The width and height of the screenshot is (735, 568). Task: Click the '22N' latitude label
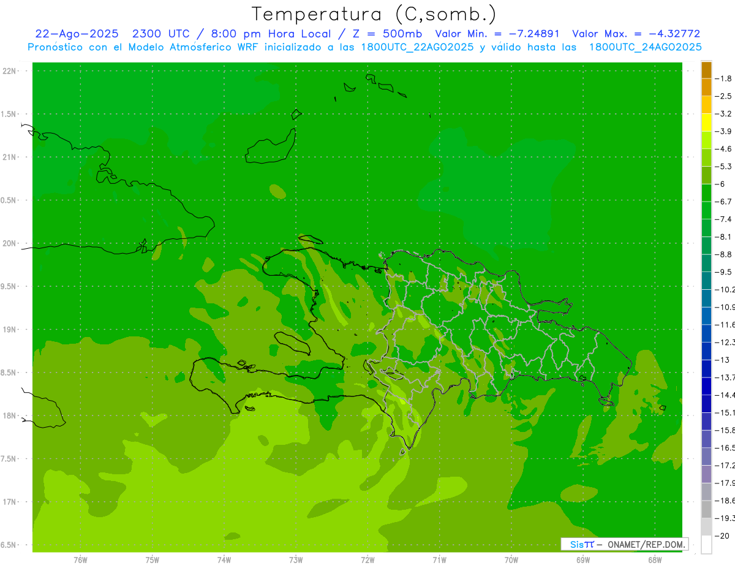pos(10,71)
